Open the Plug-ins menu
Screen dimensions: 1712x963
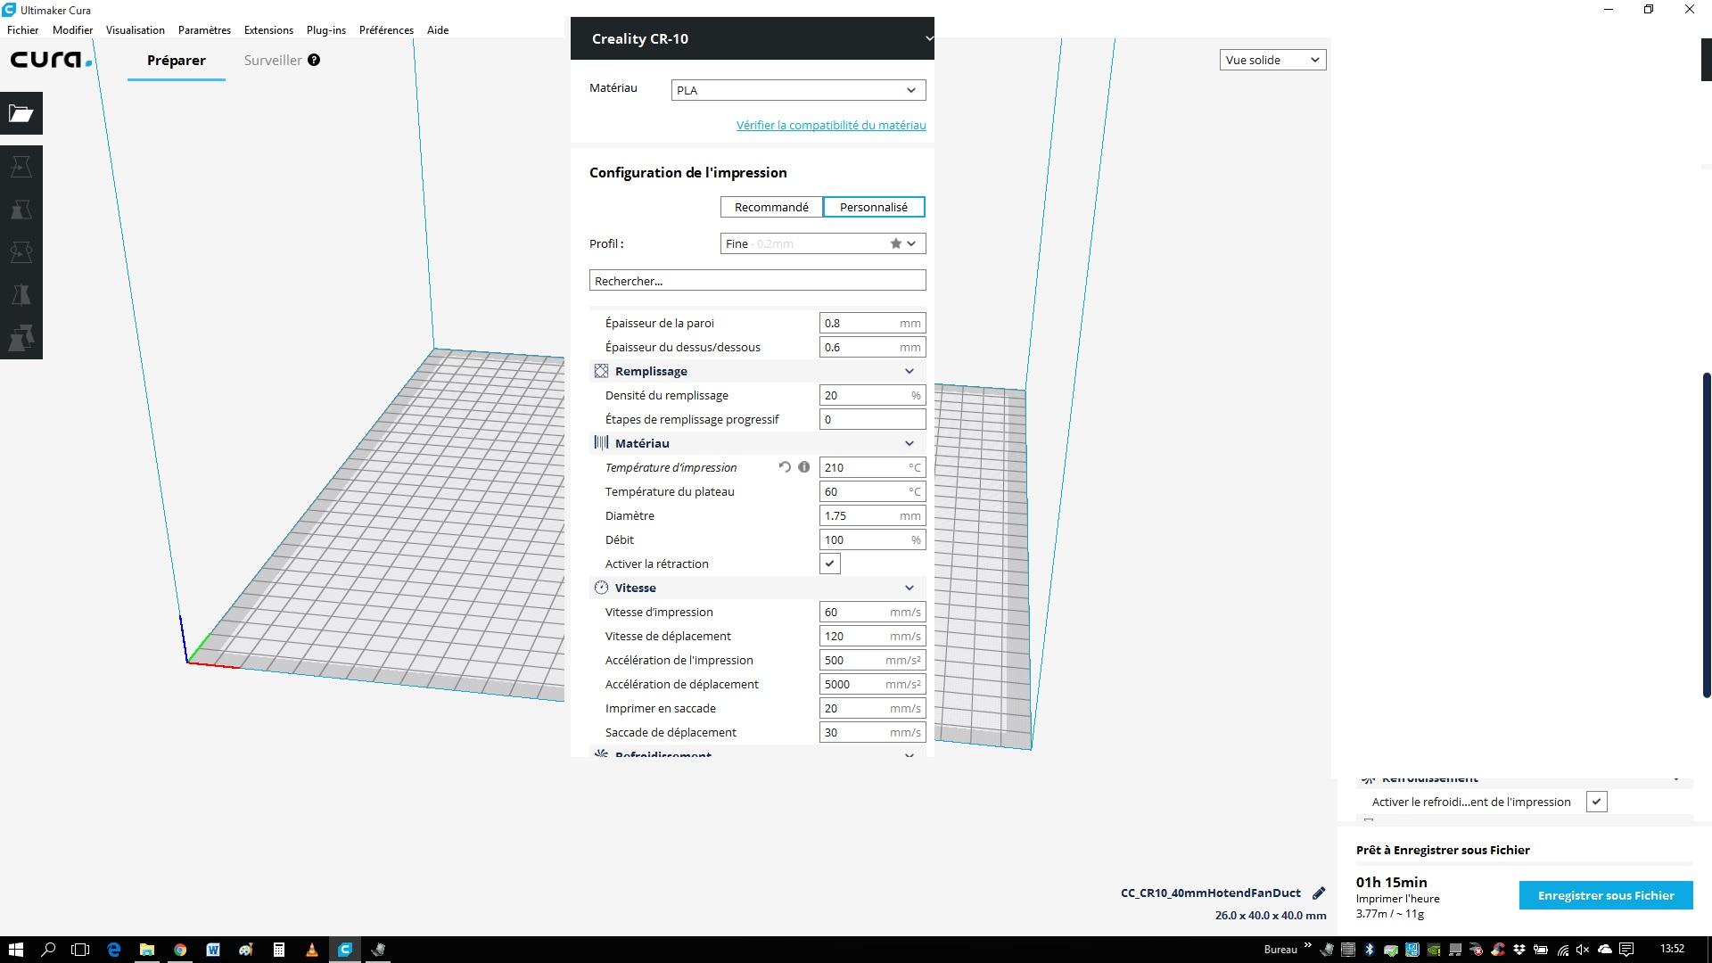pos(325,29)
